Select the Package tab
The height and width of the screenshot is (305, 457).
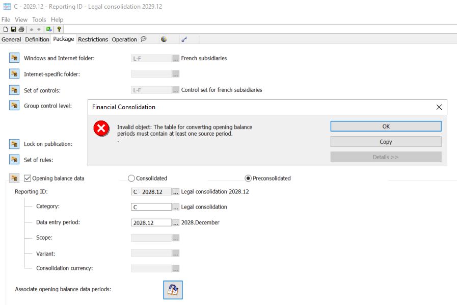tap(64, 39)
